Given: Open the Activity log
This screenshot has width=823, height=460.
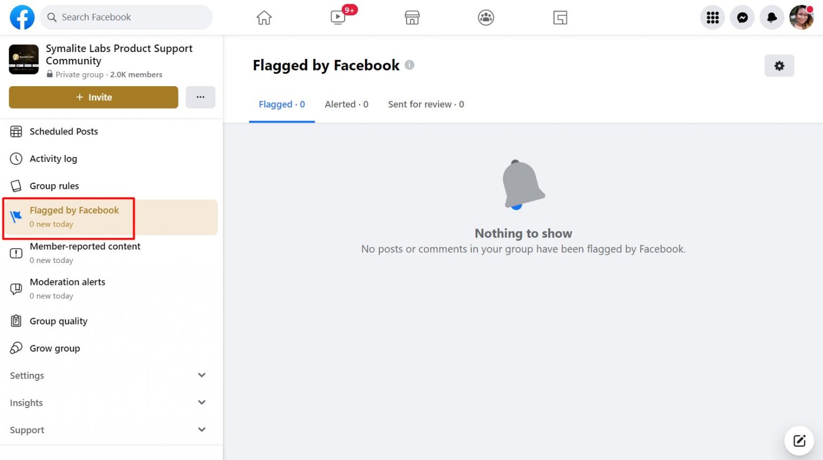Looking at the screenshot, I should click(x=54, y=159).
